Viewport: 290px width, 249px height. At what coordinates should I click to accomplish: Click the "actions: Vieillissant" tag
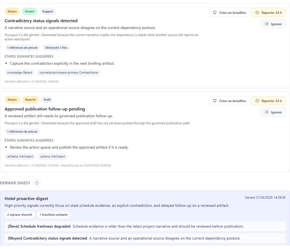click(53, 156)
